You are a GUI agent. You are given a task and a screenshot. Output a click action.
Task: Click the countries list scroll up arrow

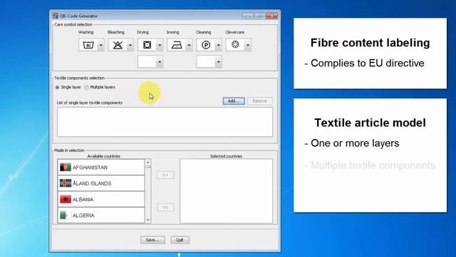click(x=148, y=162)
